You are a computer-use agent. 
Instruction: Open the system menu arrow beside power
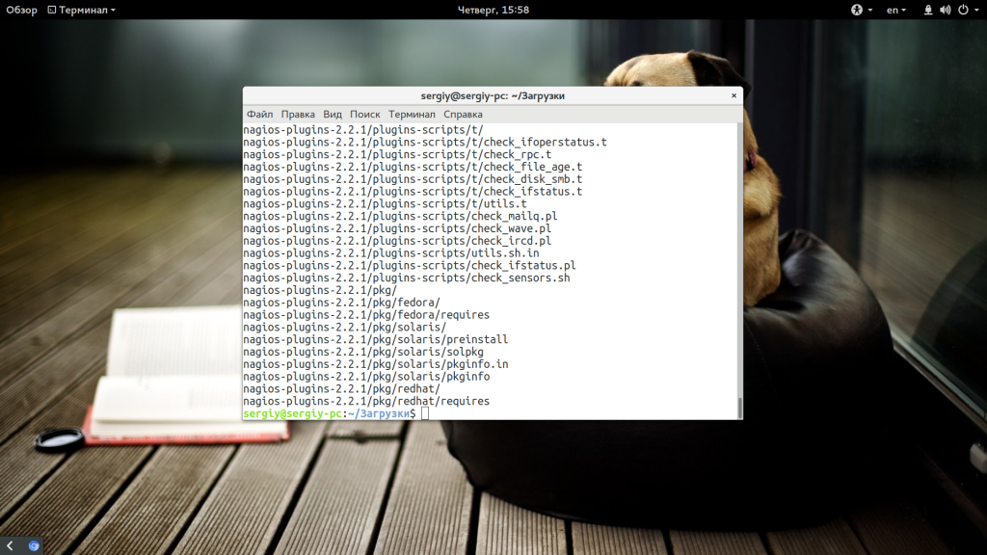(977, 10)
